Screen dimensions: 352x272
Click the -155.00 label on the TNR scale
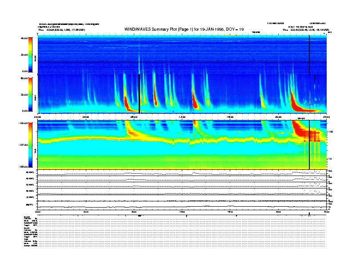pyautogui.click(x=23, y=167)
